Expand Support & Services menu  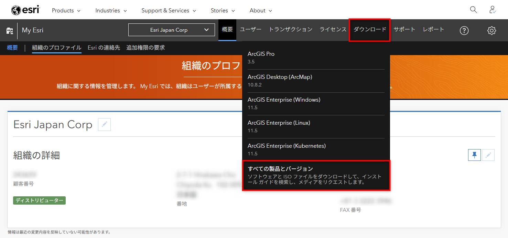coord(169,10)
